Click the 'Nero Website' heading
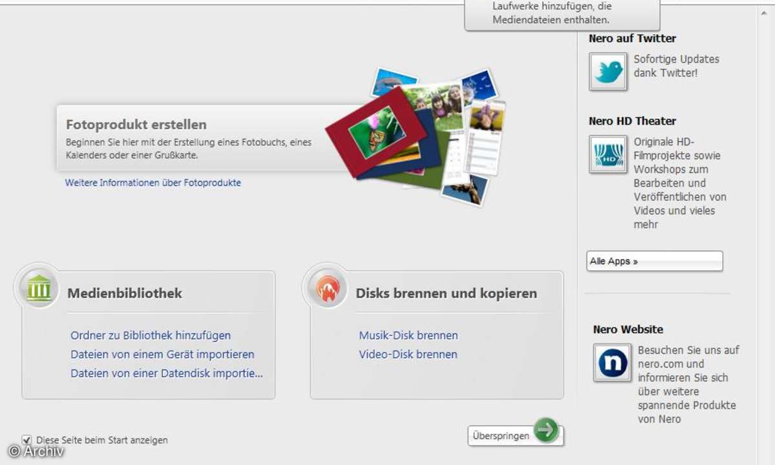The image size is (775, 465). pos(628,329)
